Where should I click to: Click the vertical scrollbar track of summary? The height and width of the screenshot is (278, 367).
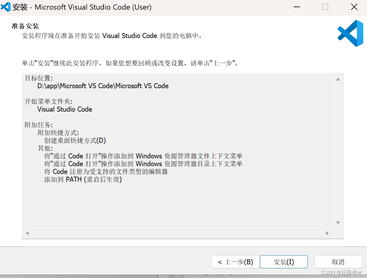click(338, 151)
